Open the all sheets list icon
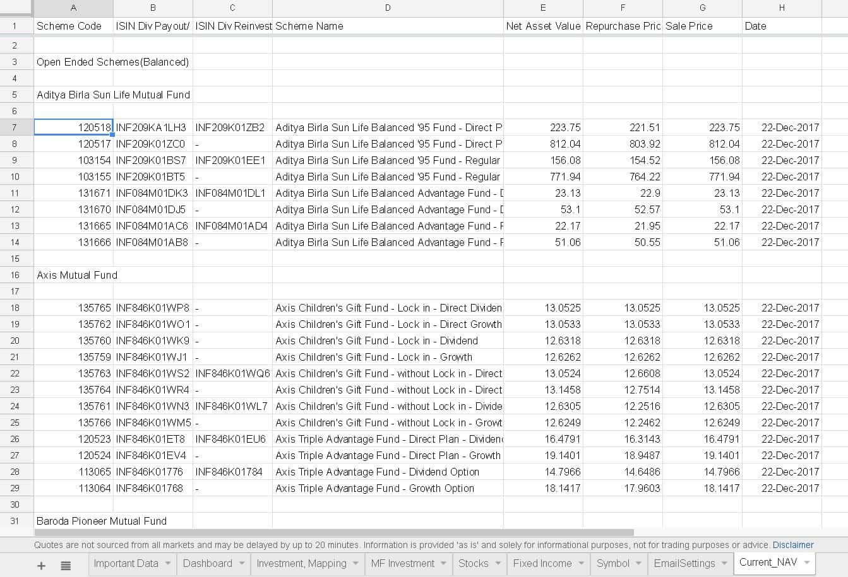This screenshot has height=577, width=848. pyautogui.click(x=66, y=566)
